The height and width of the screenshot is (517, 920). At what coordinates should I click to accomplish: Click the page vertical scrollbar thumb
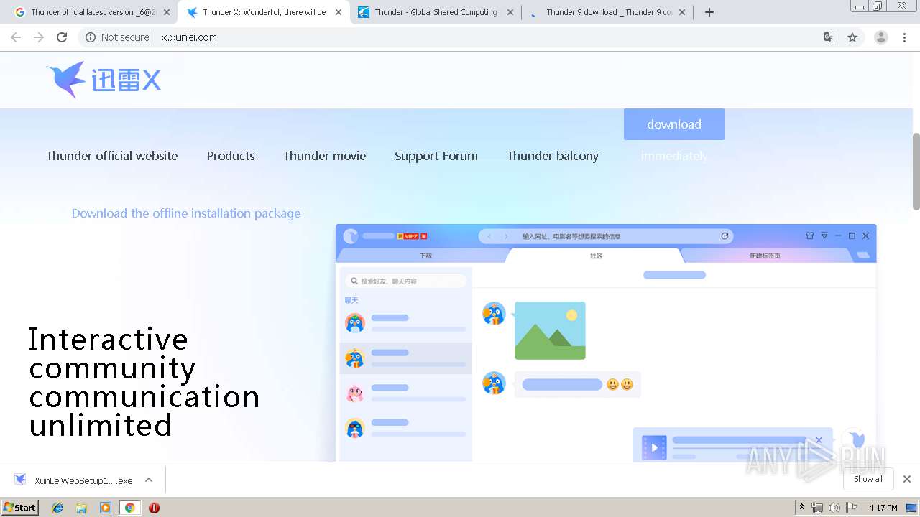pos(916,172)
